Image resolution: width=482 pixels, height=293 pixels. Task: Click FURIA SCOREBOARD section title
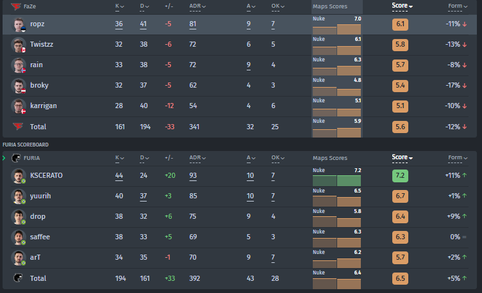coord(26,145)
